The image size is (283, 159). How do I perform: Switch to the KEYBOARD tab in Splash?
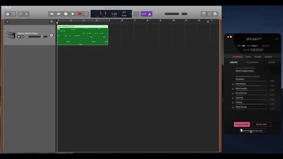tap(237, 57)
